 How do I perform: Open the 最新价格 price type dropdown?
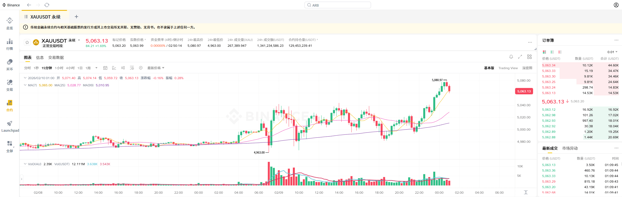pyautogui.click(x=156, y=68)
